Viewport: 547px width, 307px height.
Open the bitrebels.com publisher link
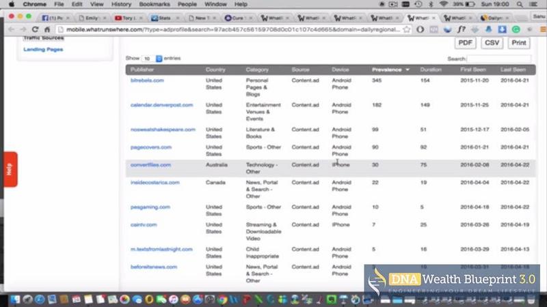pyautogui.click(x=147, y=81)
